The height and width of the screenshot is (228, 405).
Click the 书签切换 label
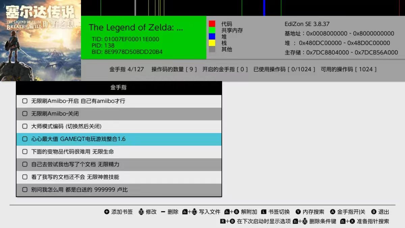pyautogui.click(x=279, y=212)
